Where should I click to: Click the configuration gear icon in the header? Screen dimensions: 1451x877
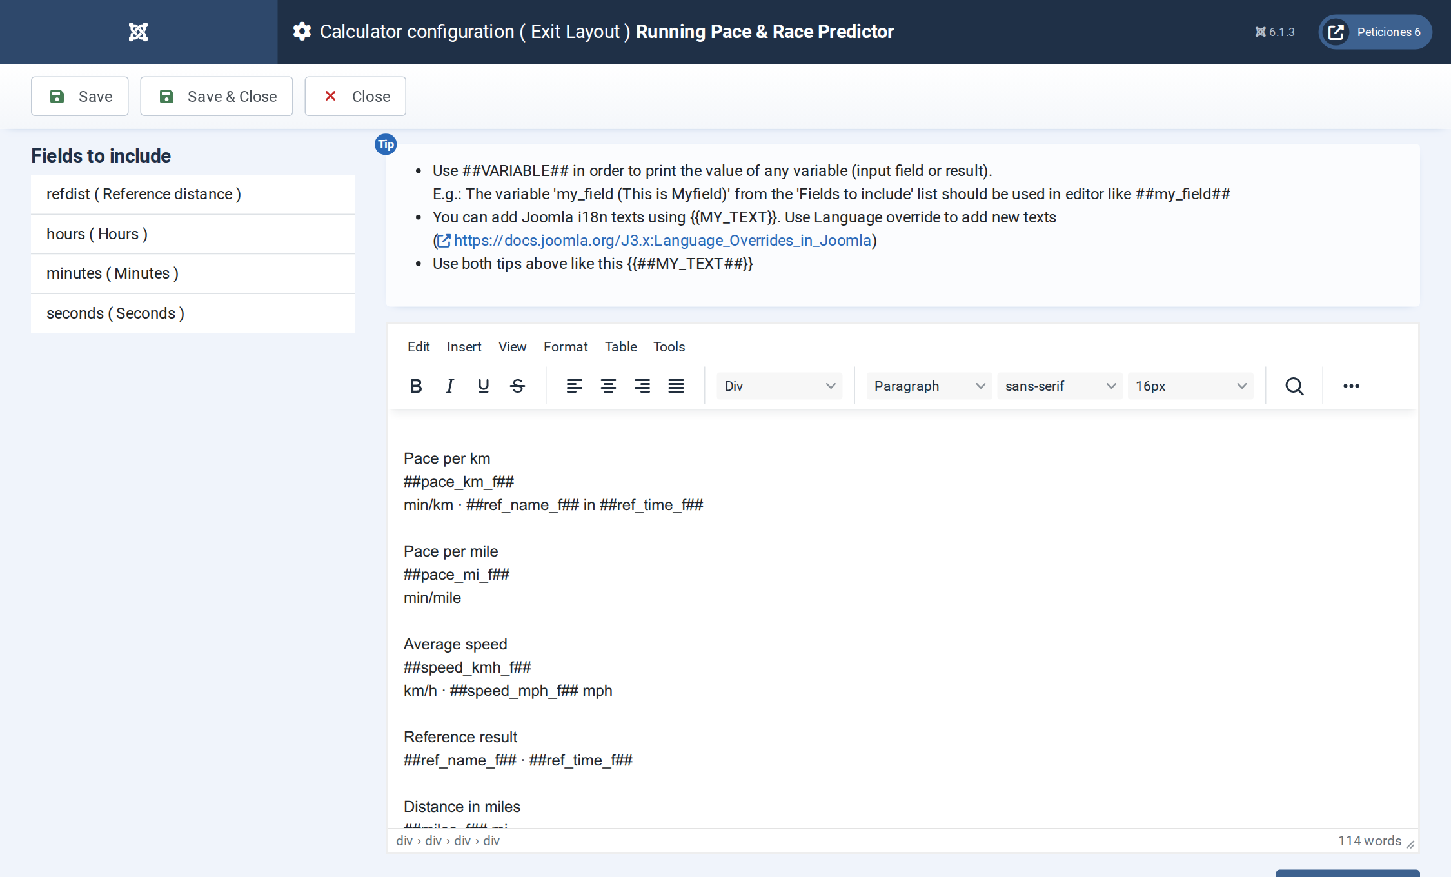point(302,32)
